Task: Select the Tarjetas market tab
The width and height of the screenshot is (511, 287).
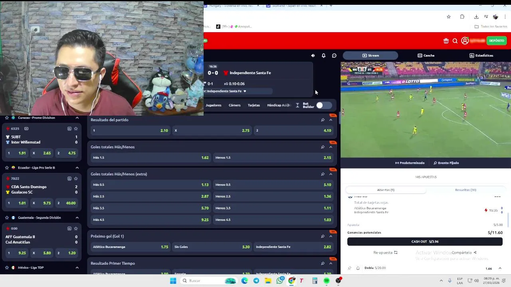Action: [x=254, y=105]
